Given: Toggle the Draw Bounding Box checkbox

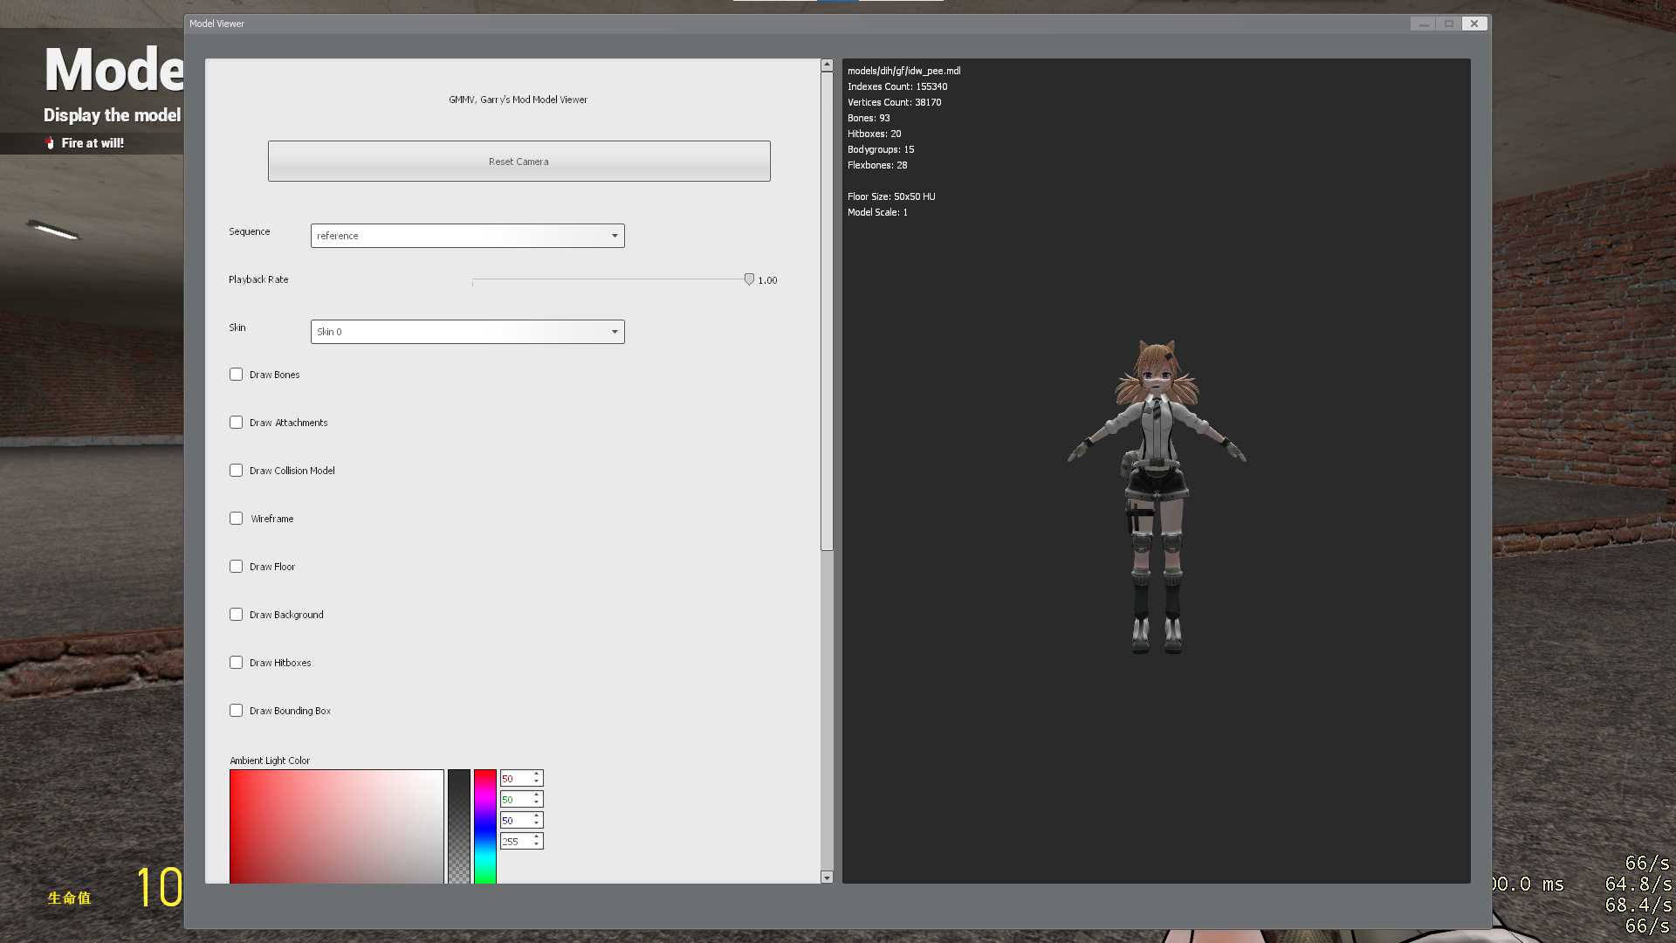Looking at the screenshot, I should point(236,711).
